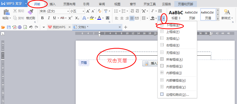This screenshot has width=237, height=104.
Task: Toggle Bold formatting
Action: coord(42,18)
